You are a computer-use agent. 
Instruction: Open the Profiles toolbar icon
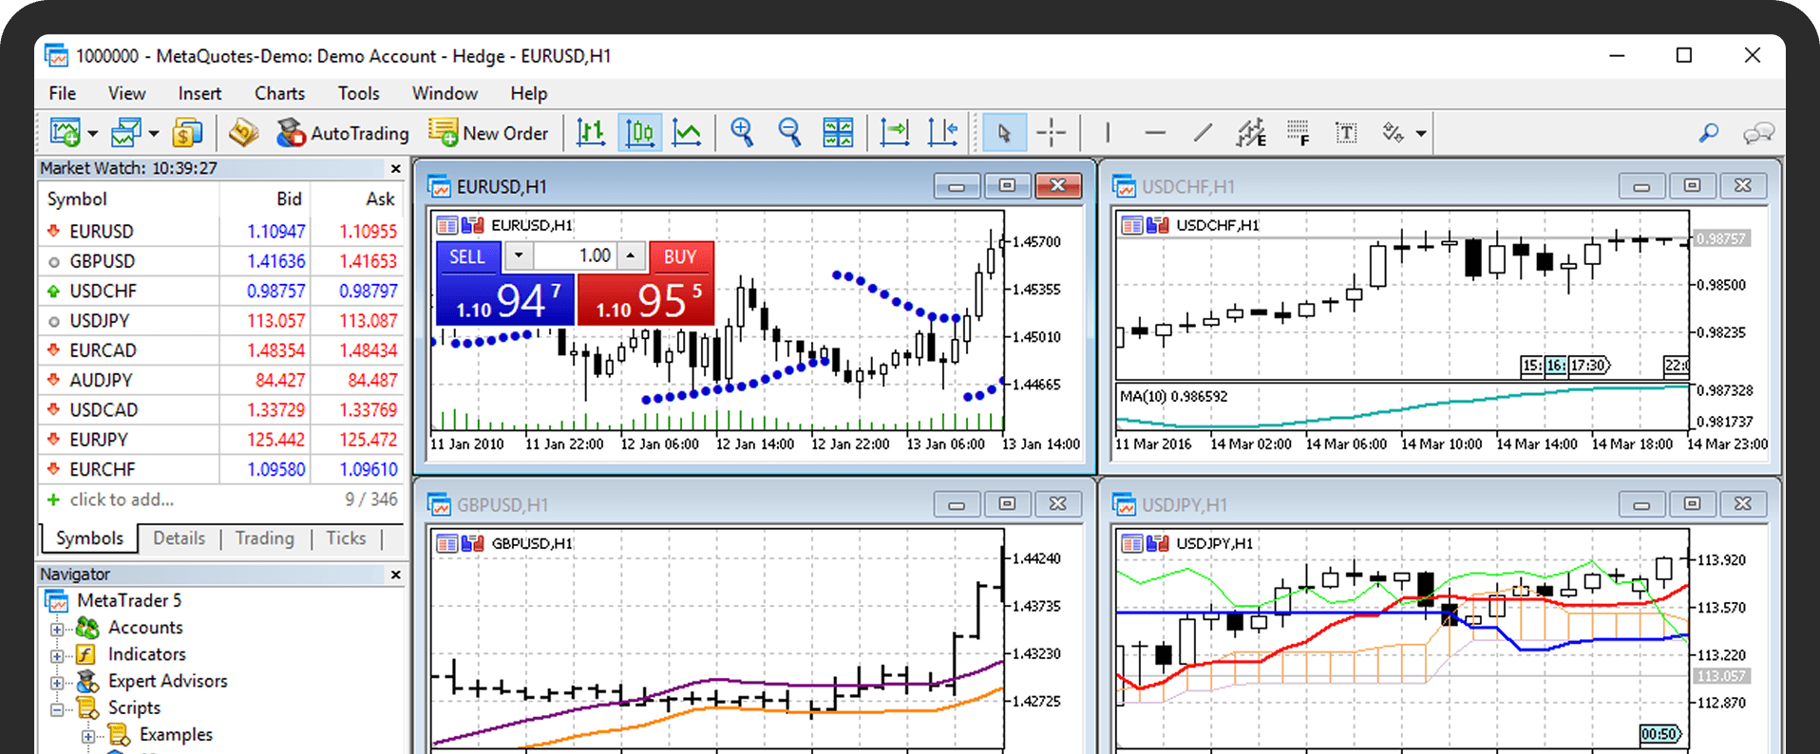coord(125,133)
